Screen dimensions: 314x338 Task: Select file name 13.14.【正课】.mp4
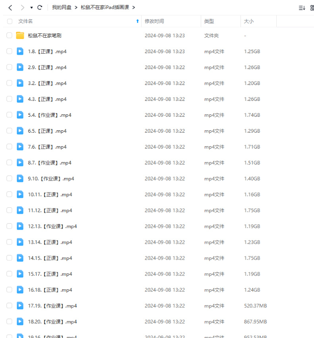tap(50, 242)
